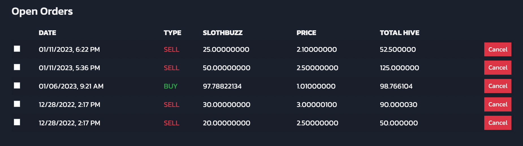Click the green BUY type label
Viewport: 523px width, 146px height.
point(170,86)
